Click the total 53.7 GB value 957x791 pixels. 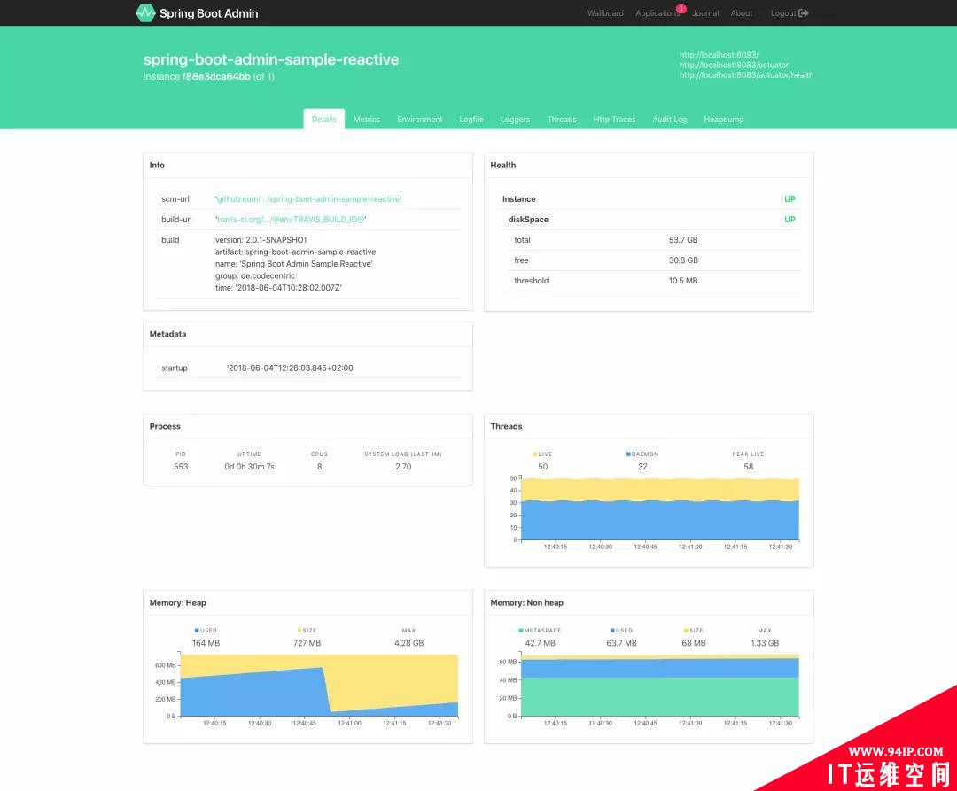(x=683, y=240)
